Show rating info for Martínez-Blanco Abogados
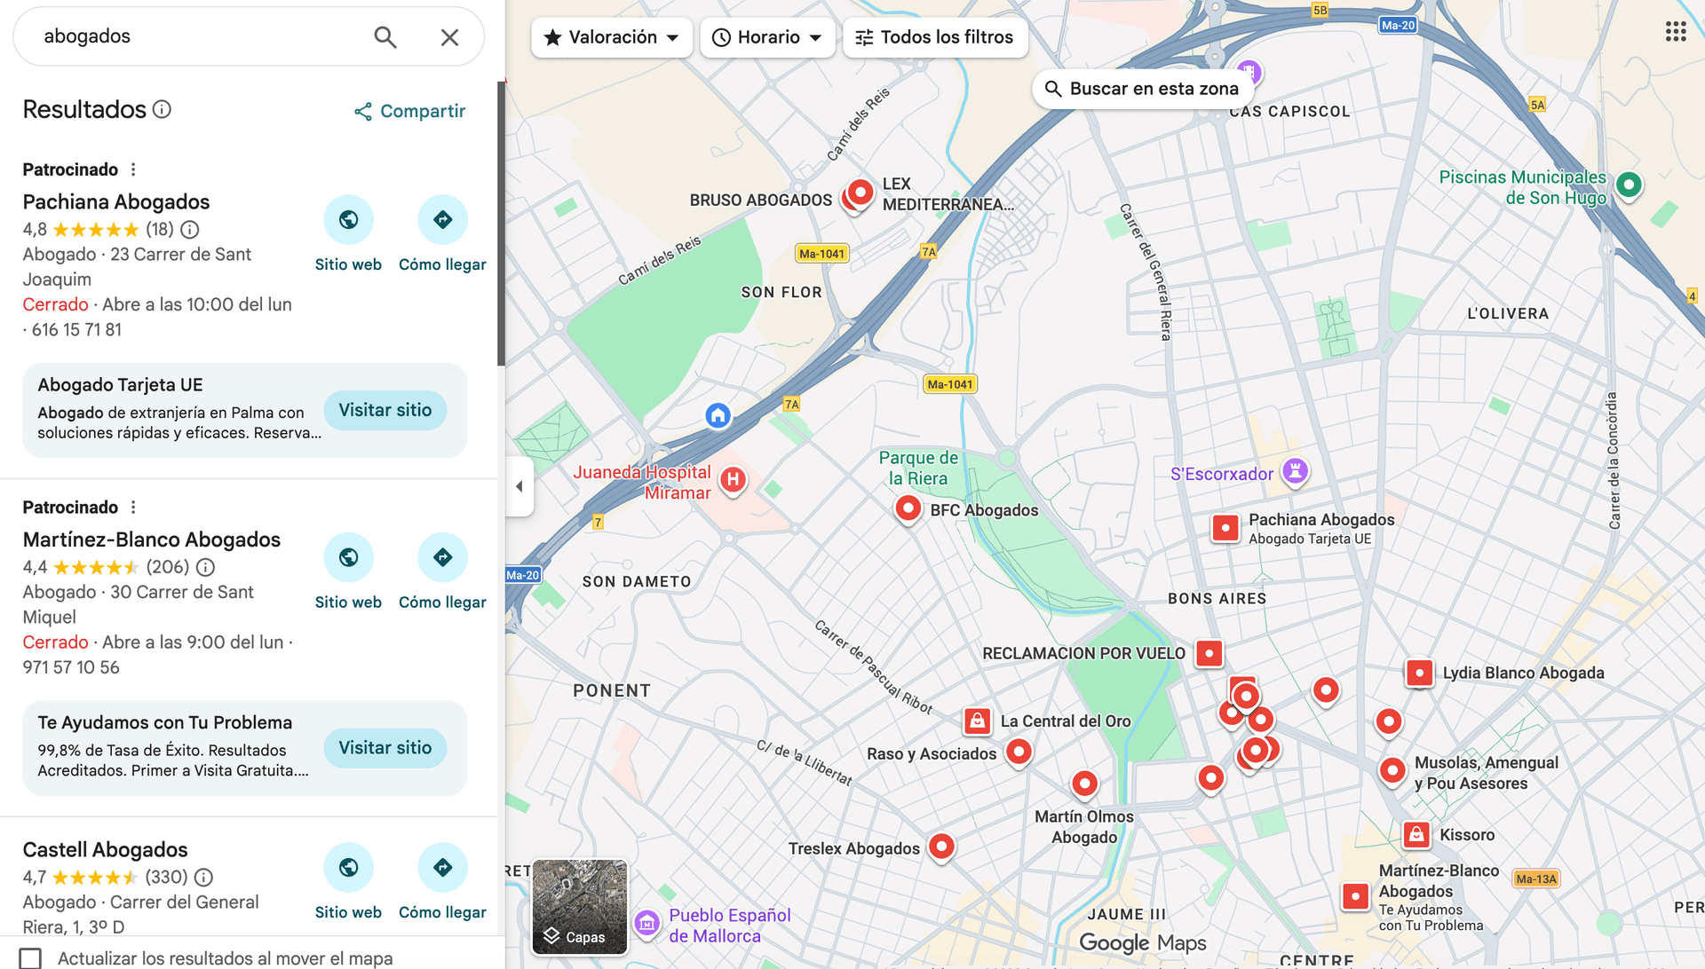The image size is (1705, 969). (206, 567)
